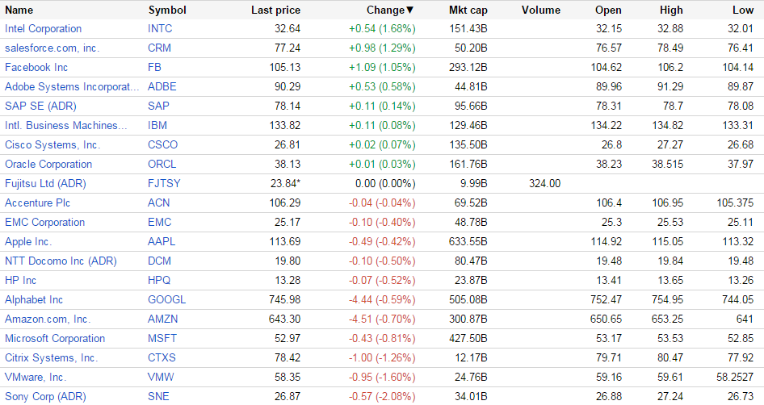The image size is (764, 405).
Task: Click the Mkt cap column header
Action: (468, 10)
